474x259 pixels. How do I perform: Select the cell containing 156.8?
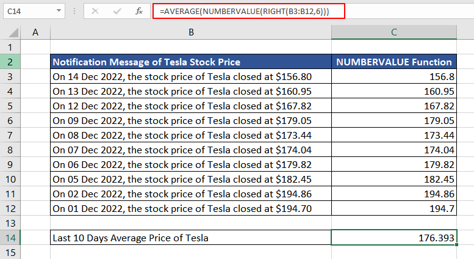point(394,76)
